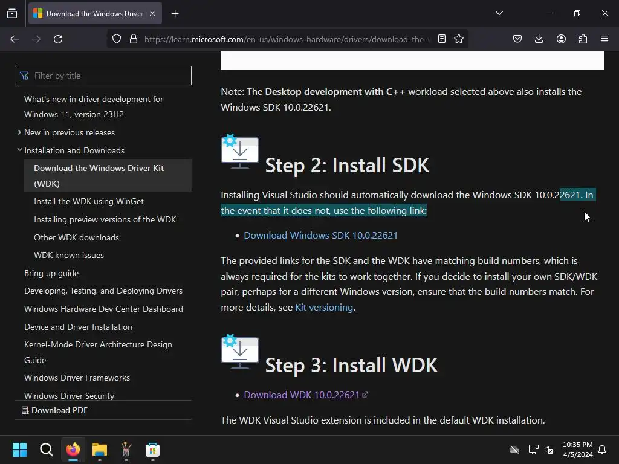
Task: Click the network display tray icon
Action: [x=533, y=449]
